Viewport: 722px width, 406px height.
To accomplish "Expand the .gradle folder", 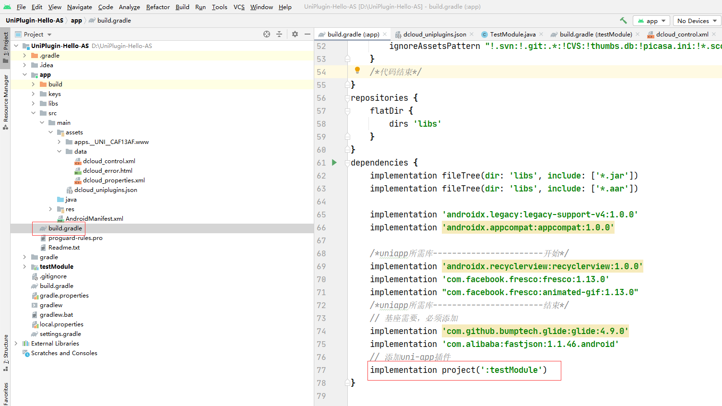I will [x=25, y=55].
